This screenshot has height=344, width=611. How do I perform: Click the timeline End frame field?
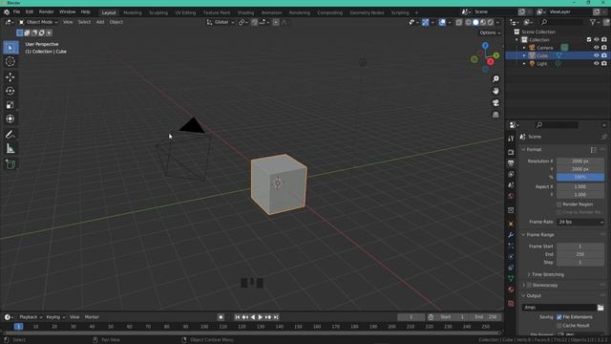click(487, 317)
